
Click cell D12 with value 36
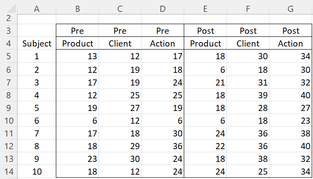(x=163, y=146)
